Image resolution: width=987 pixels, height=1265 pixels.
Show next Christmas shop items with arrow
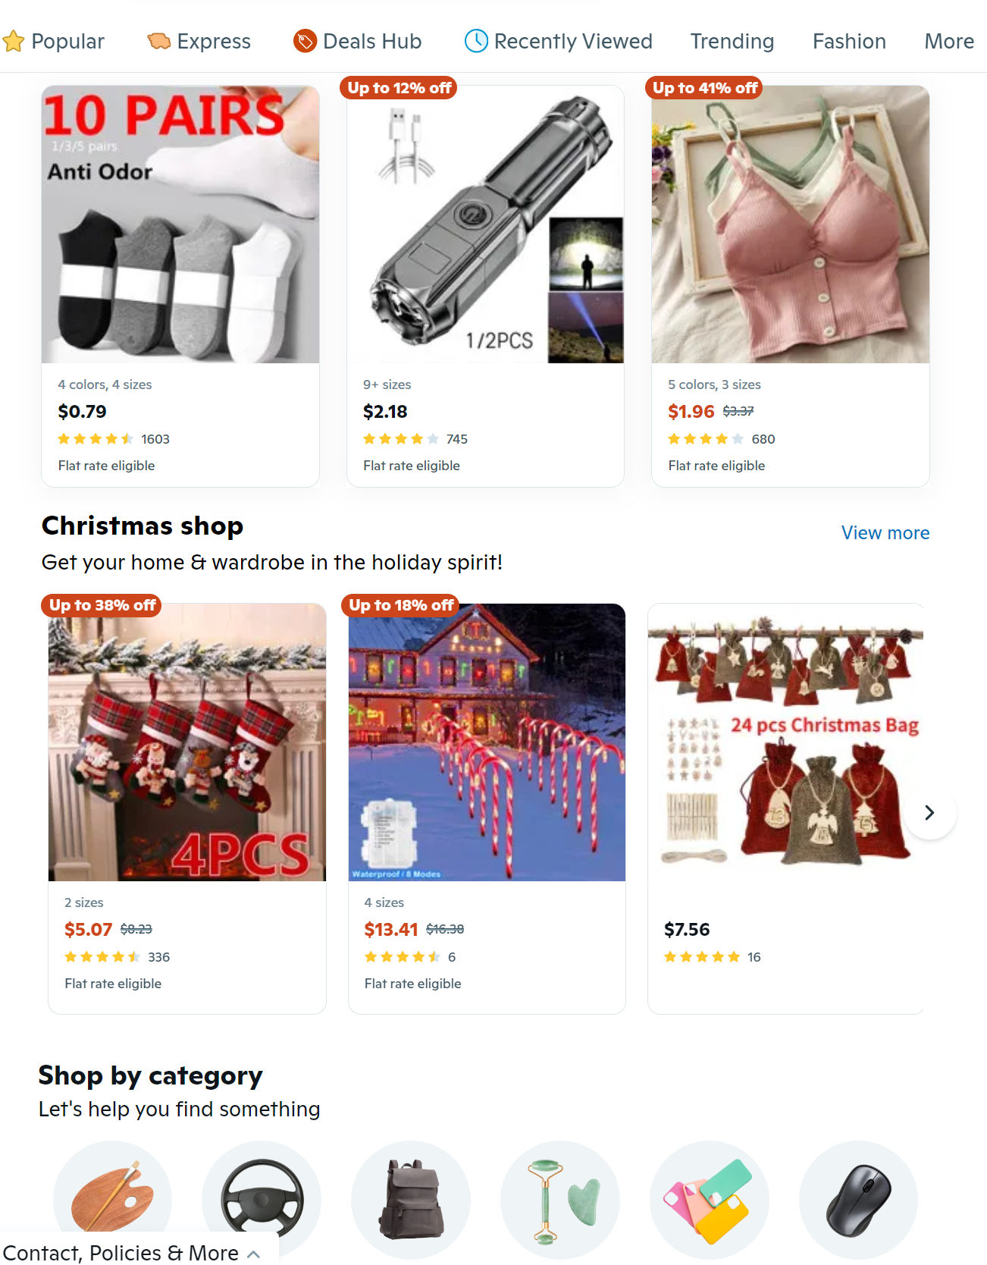click(x=929, y=812)
